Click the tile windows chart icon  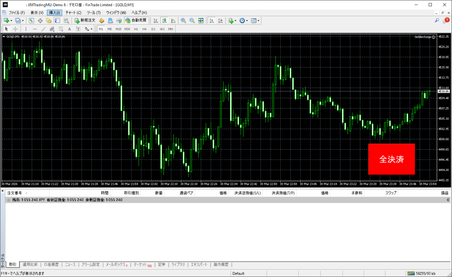coord(201,20)
